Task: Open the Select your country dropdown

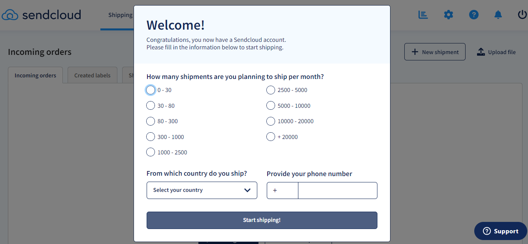Action: coord(202,190)
